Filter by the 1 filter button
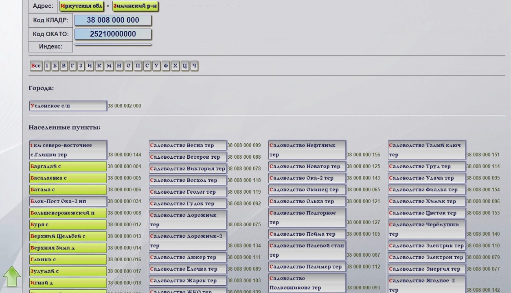The height and width of the screenshot is (293, 511). (47, 66)
